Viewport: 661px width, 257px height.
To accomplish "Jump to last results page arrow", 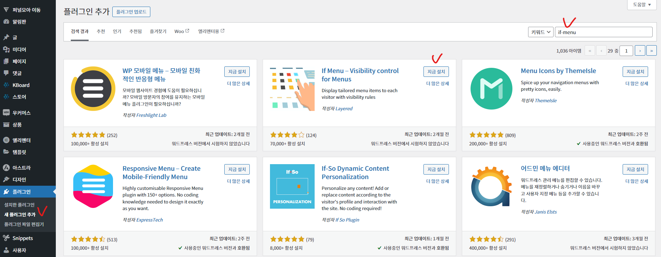I will click(651, 51).
